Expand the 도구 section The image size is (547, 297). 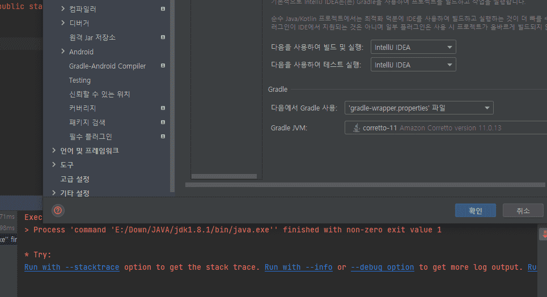click(x=54, y=164)
